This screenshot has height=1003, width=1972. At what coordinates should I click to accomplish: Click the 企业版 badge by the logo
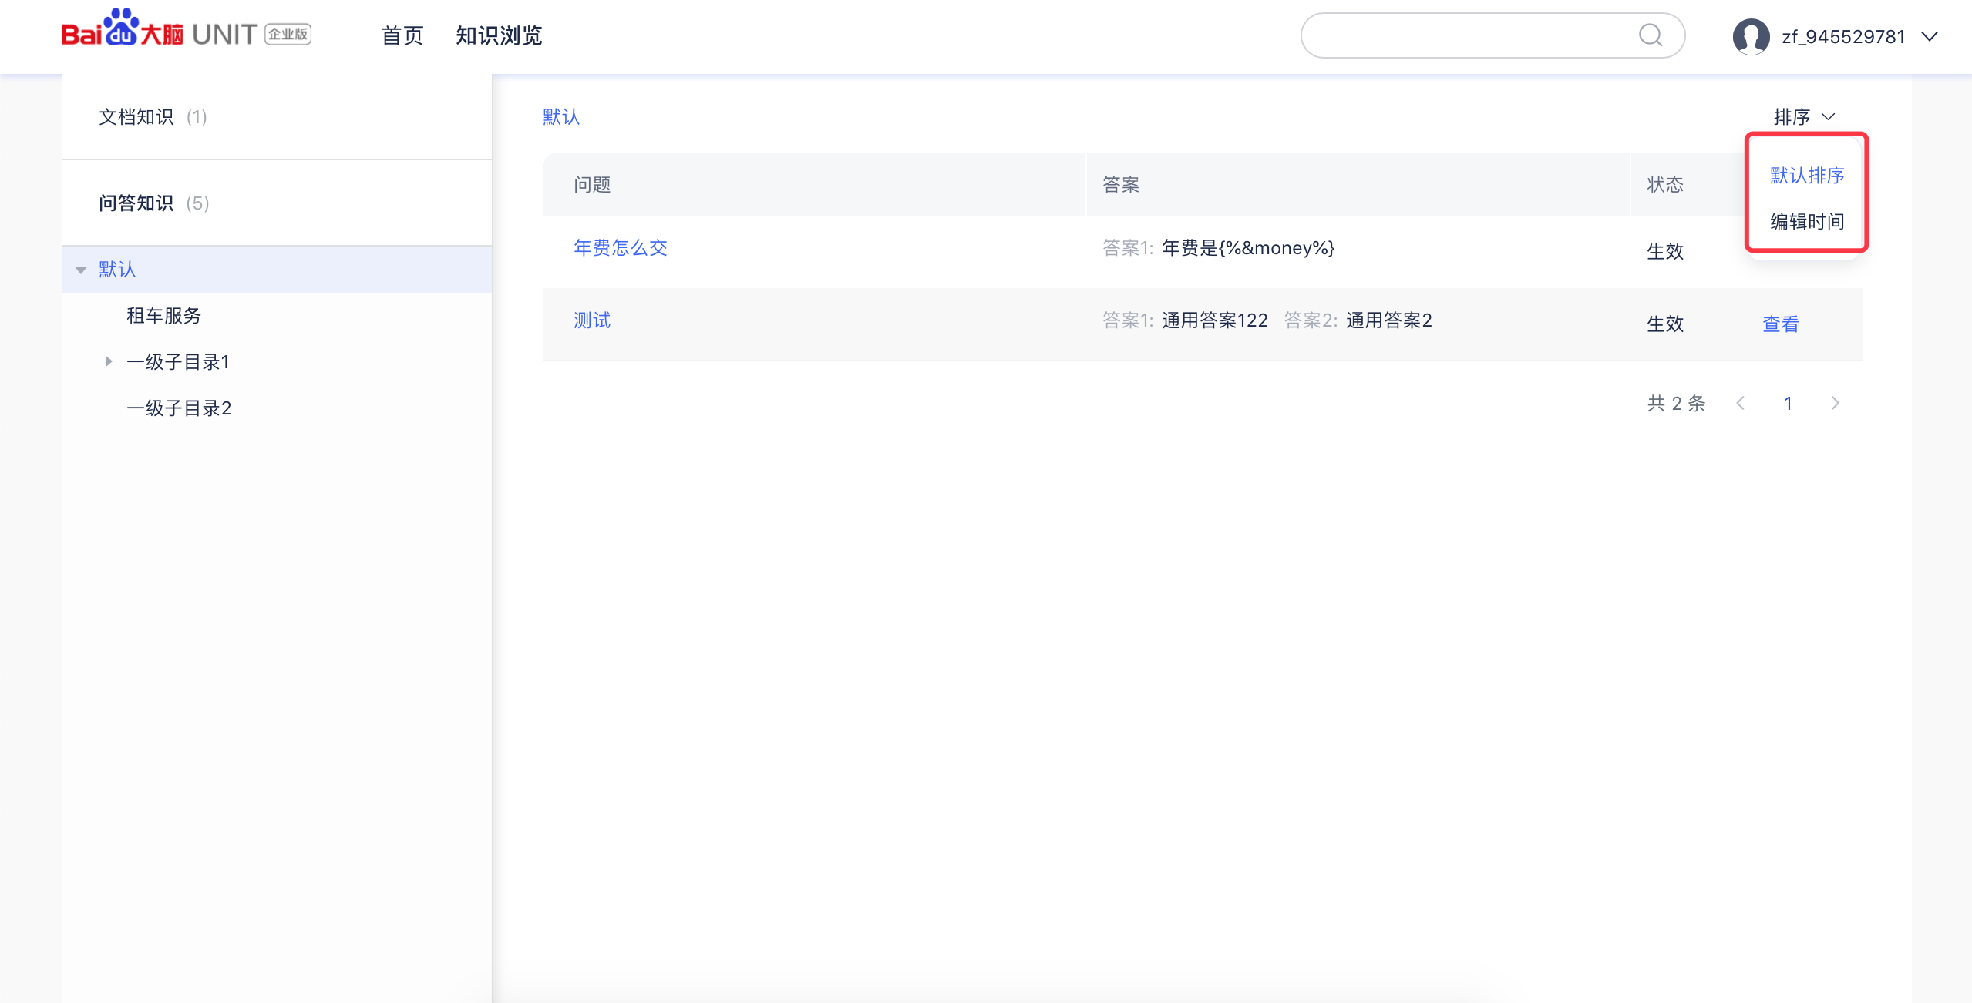pos(288,34)
